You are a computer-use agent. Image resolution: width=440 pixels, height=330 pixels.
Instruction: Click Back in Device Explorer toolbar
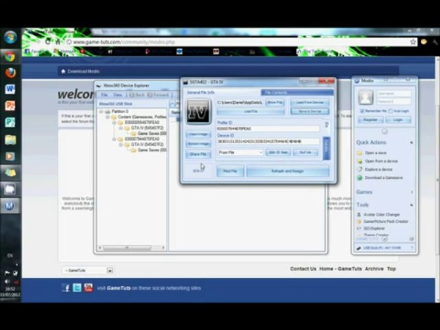[x=137, y=95]
